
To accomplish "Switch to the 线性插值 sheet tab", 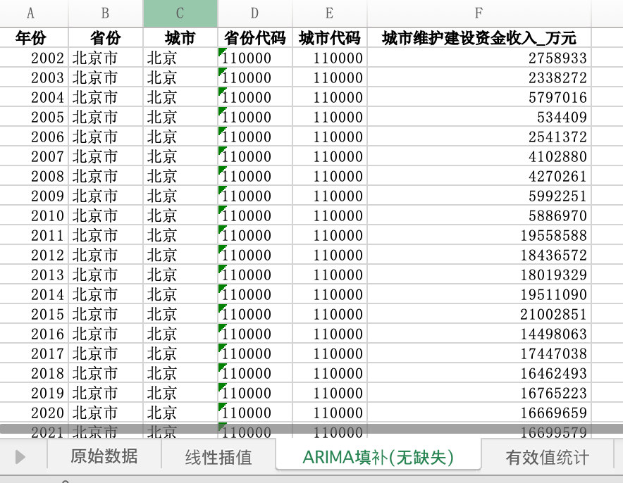I will coord(218,456).
